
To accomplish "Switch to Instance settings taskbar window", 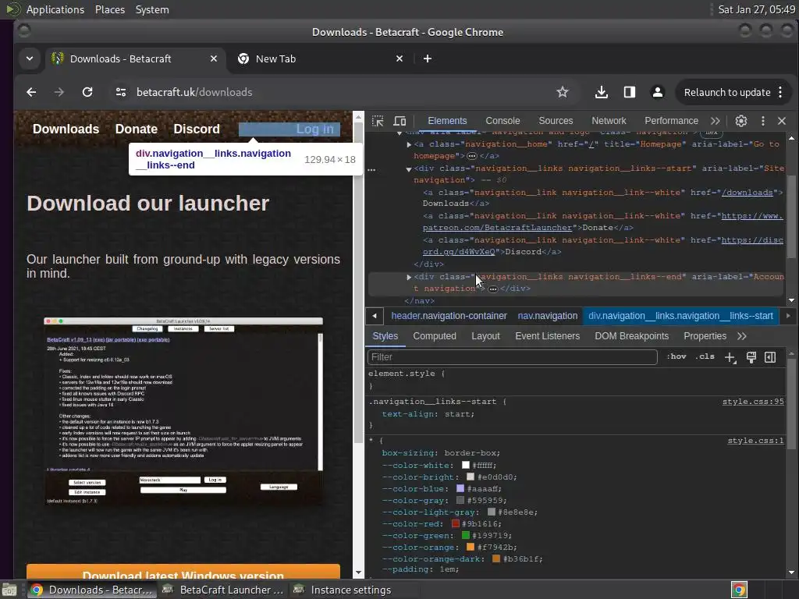I will pyautogui.click(x=350, y=590).
